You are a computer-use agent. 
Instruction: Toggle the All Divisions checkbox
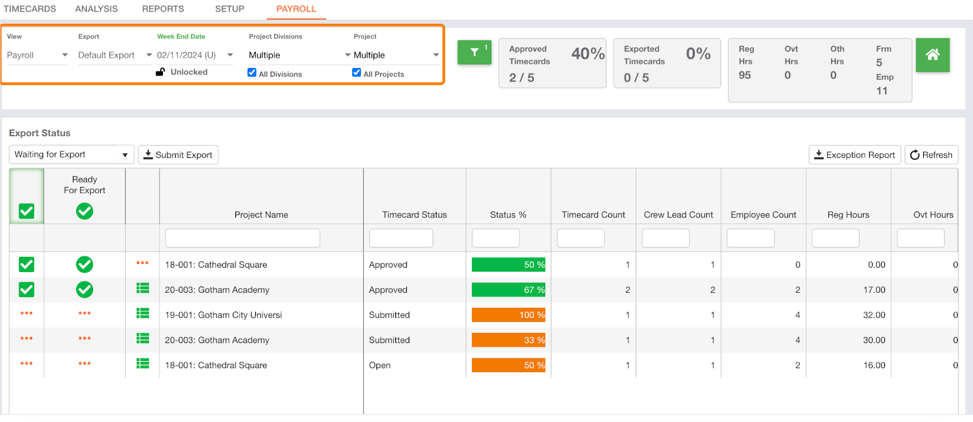coord(252,72)
